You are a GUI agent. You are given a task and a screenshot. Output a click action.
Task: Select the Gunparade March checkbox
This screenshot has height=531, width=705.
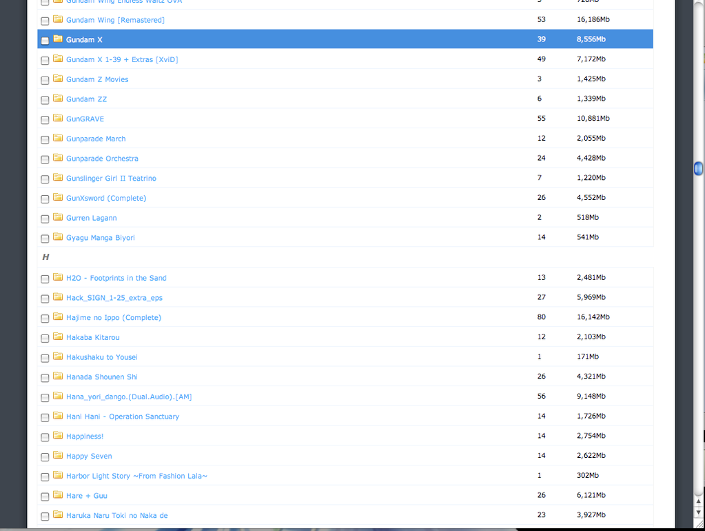(45, 139)
